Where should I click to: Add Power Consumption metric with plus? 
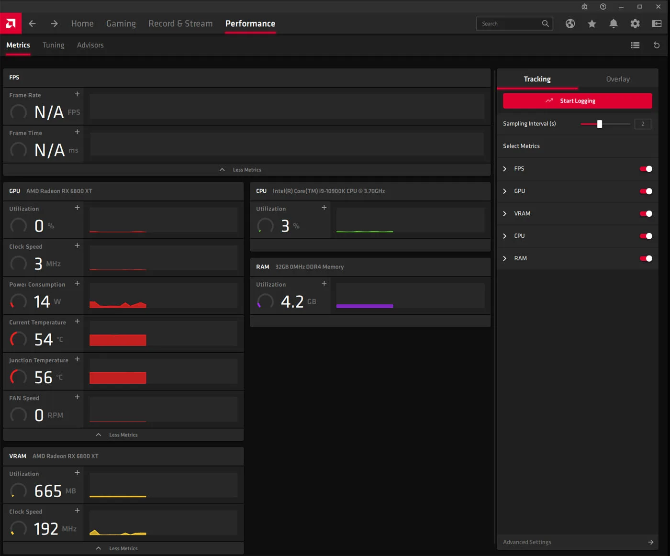[77, 283]
